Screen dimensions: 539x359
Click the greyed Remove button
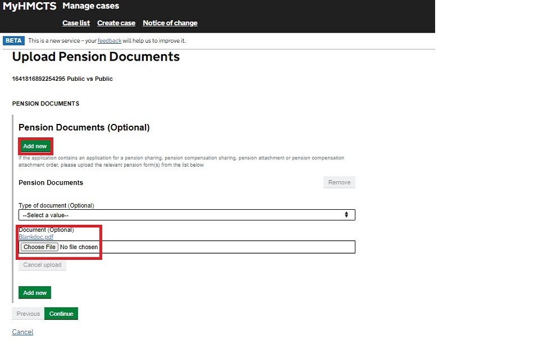click(x=339, y=182)
